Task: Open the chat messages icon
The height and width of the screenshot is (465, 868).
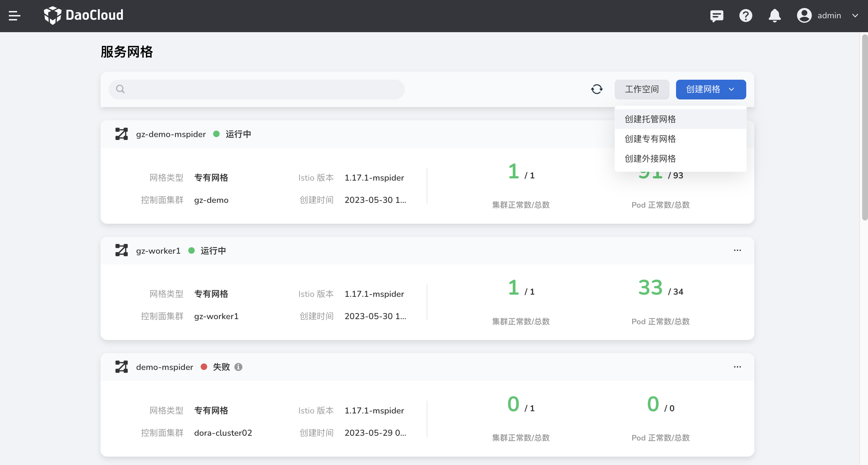Action: click(x=717, y=16)
